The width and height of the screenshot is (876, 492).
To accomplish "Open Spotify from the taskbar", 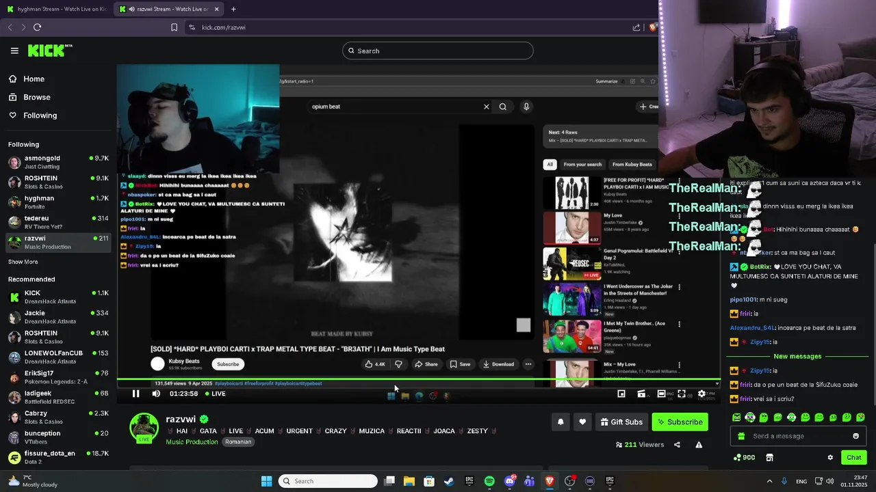I will pyautogui.click(x=489, y=481).
